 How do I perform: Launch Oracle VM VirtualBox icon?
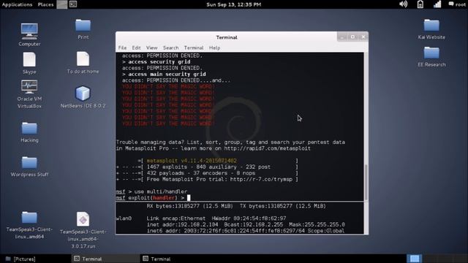point(29,87)
